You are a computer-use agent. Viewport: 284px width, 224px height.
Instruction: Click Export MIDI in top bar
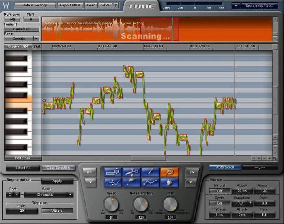click(x=70, y=5)
